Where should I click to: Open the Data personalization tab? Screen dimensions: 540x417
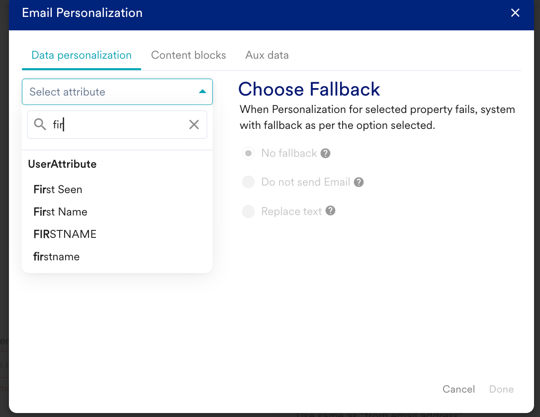pos(82,55)
